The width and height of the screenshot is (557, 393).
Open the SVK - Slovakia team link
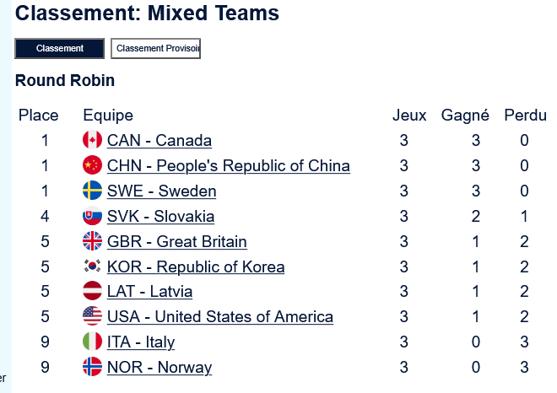[x=160, y=217]
